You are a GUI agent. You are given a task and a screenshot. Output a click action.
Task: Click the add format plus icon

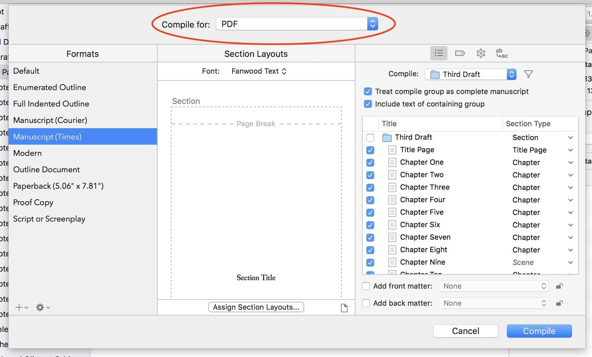click(19, 307)
